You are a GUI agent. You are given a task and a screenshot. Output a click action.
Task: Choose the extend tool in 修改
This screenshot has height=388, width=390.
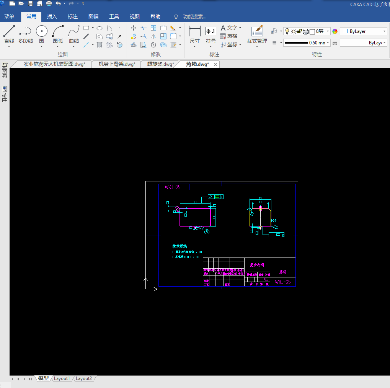tap(144, 36)
